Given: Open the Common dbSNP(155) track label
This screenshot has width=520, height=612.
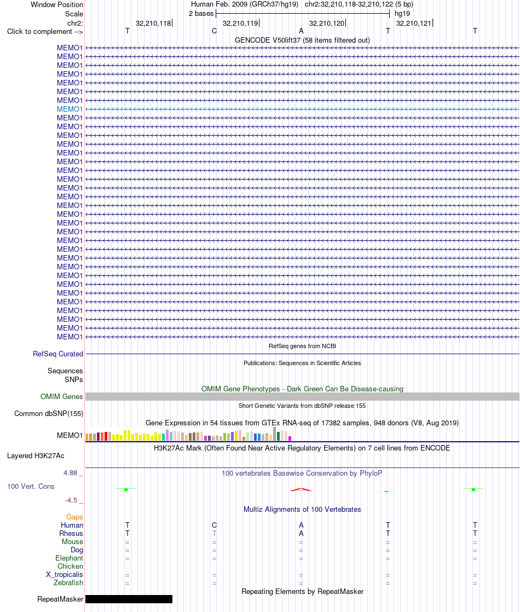Looking at the screenshot, I should 49,414.
